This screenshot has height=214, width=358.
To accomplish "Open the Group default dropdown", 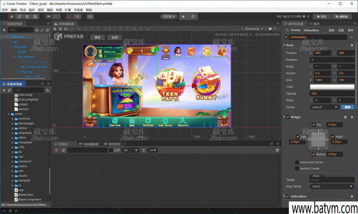I will pyautogui.click(x=324, y=107).
